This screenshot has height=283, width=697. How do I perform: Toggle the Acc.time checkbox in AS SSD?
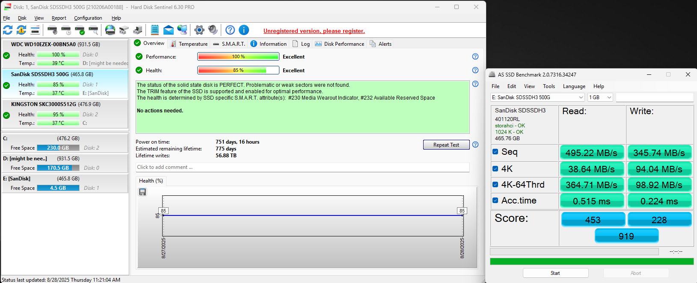(495, 200)
